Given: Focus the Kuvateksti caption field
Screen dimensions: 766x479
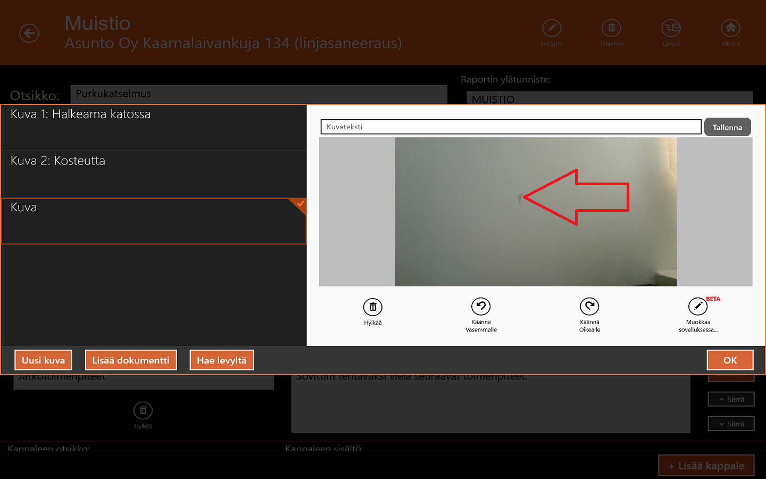Looking at the screenshot, I should click(x=511, y=127).
